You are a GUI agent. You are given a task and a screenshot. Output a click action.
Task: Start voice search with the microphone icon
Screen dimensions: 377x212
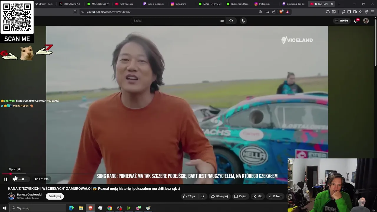tap(243, 21)
